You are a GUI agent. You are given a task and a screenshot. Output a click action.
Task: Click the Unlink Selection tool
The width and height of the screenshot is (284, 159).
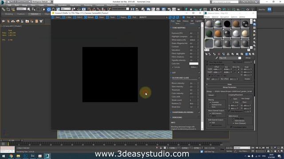8,9
